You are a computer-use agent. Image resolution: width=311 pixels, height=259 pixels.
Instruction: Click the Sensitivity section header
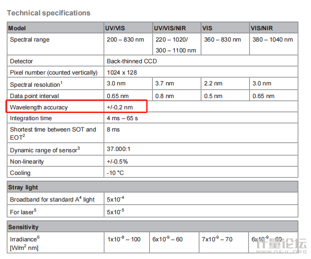coord(24,227)
